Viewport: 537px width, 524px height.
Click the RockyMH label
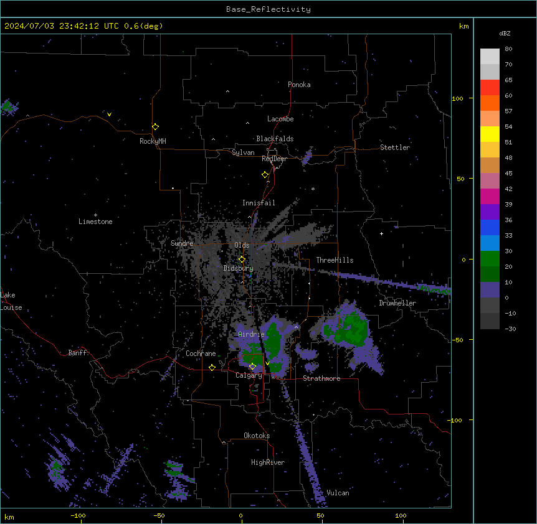coord(153,141)
